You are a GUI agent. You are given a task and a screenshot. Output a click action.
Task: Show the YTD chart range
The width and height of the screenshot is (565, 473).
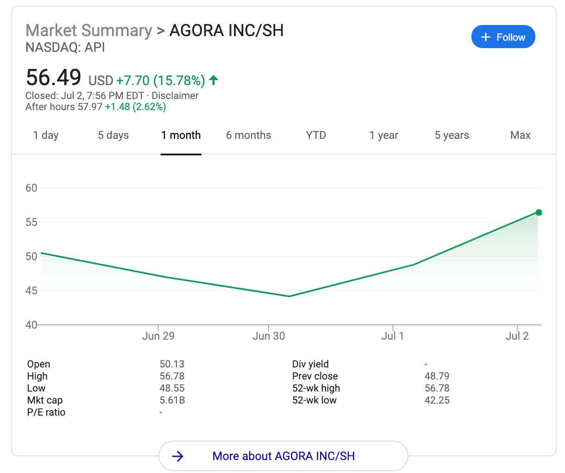coord(316,135)
